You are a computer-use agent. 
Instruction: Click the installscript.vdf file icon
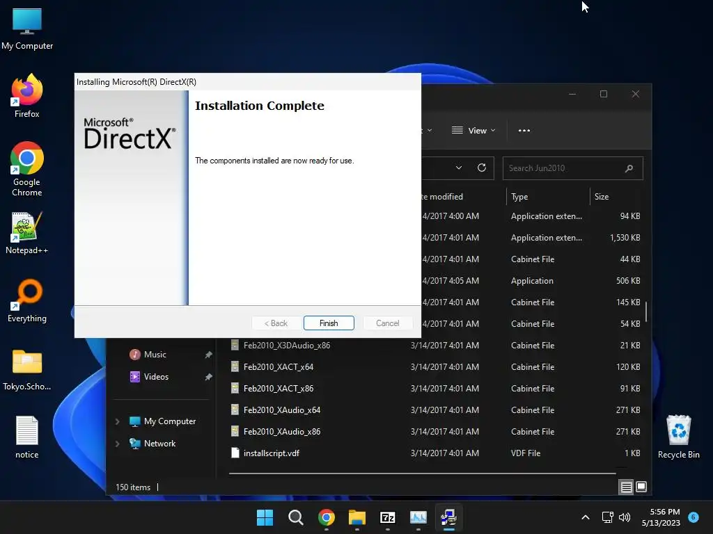coord(235,453)
